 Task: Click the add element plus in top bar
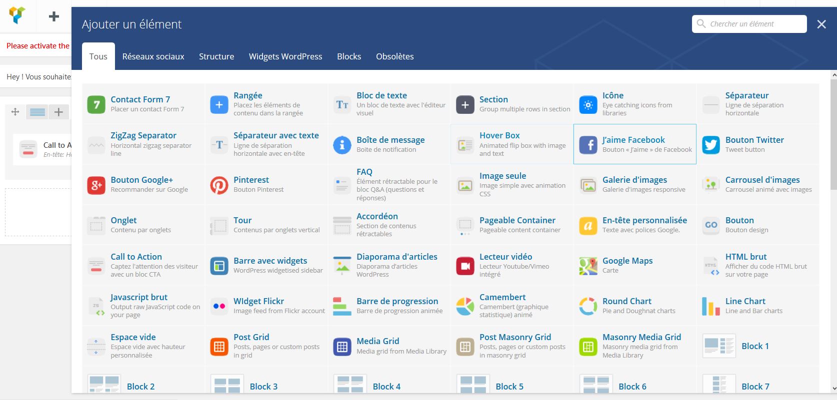[x=54, y=16]
